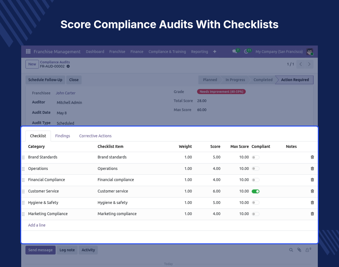339x267 pixels.
Task: Toggle Compliant for Hygiene & Safety
Action: [x=255, y=203]
